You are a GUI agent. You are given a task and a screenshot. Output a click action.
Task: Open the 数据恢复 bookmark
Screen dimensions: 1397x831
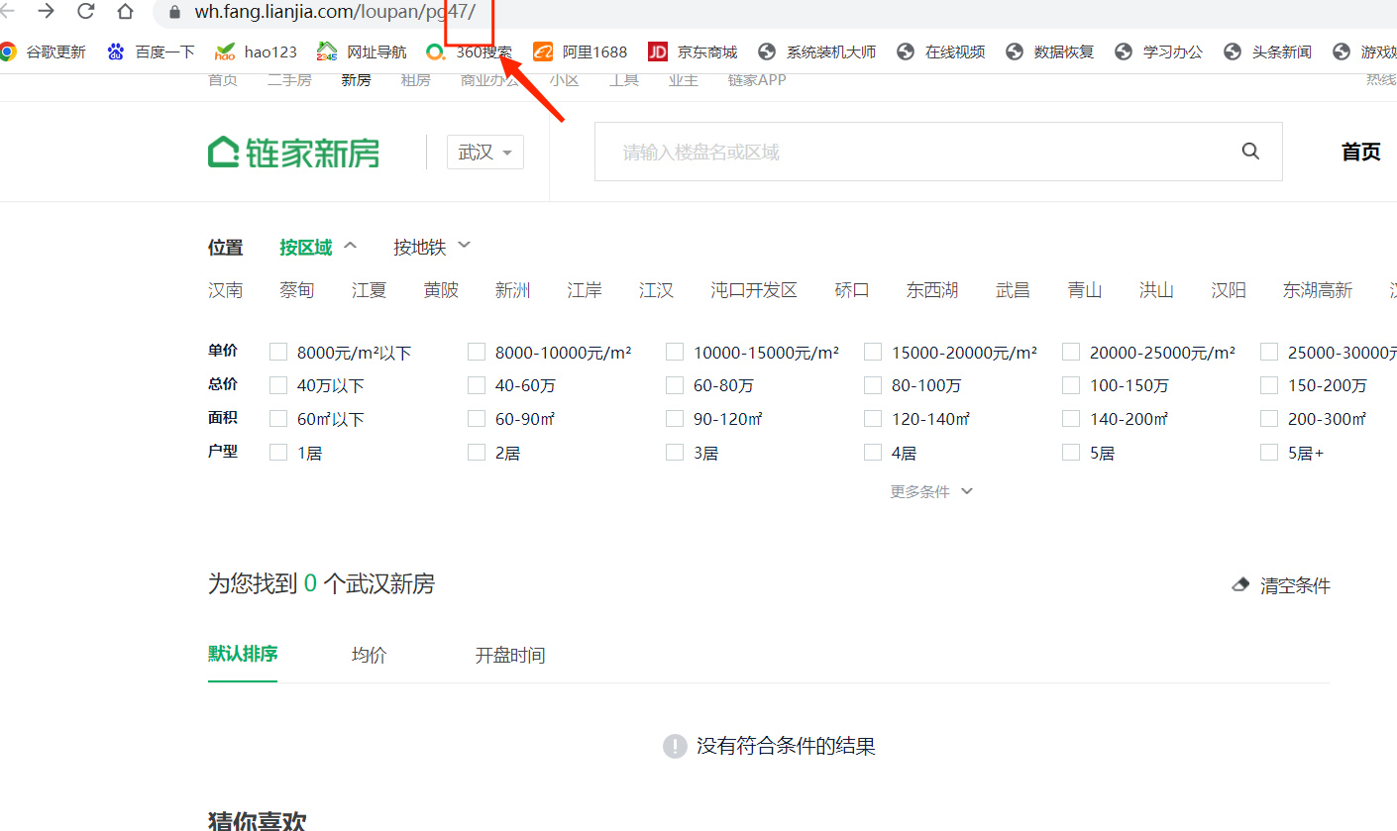1050,52
